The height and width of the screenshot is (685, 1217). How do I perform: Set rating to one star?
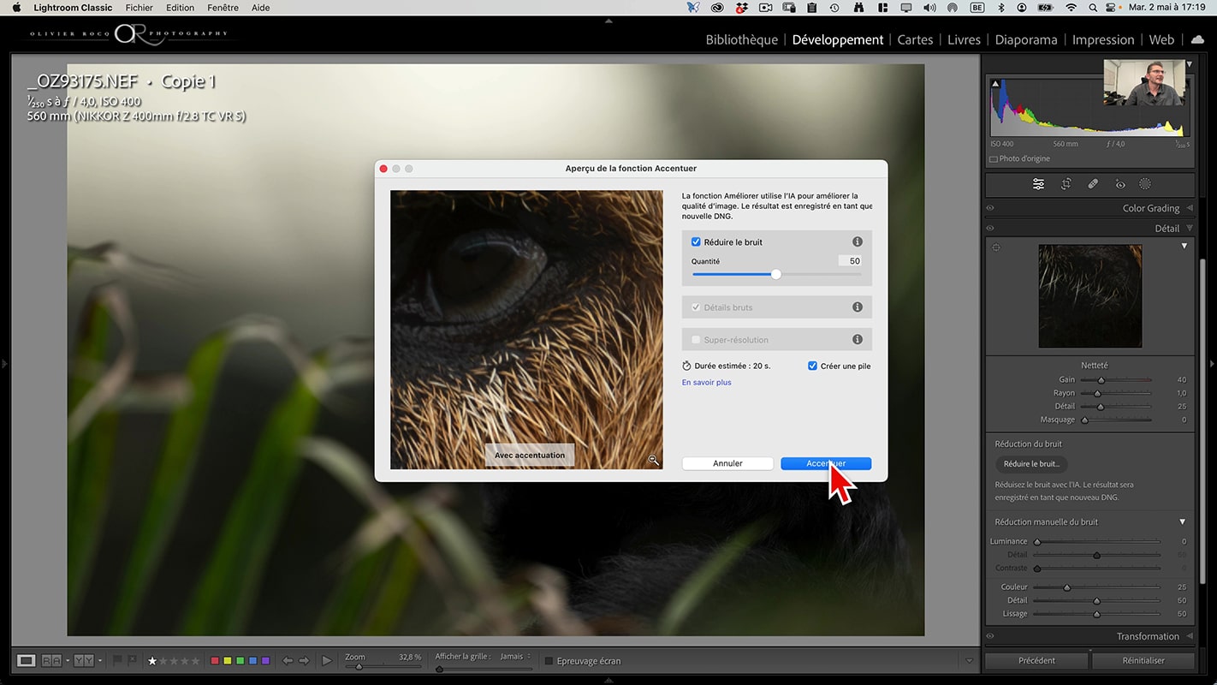152,661
